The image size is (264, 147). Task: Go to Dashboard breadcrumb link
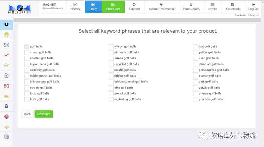[240, 15]
